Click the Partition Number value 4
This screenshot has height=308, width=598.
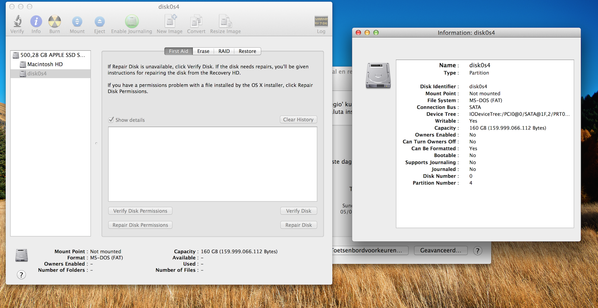471,183
